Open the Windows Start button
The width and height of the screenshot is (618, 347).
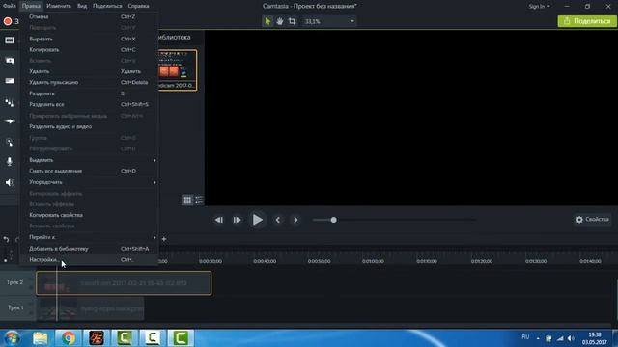tap(12, 338)
